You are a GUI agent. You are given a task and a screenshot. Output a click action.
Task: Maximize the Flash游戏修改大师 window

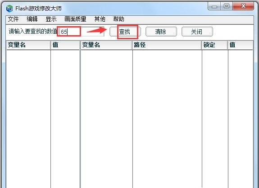pos(227,6)
